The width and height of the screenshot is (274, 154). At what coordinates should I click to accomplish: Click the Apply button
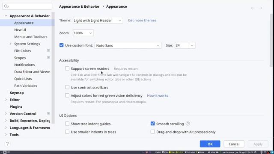pos(258,144)
